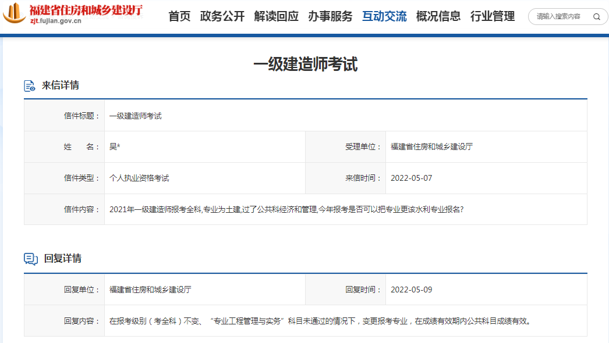609x343 pixels.
Task: Click inside the 请输入搜索内容 search field
Action: tap(559, 17)
